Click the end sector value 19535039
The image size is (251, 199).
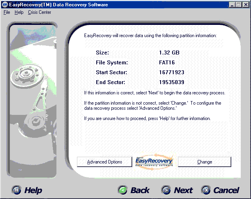point(172,82)
